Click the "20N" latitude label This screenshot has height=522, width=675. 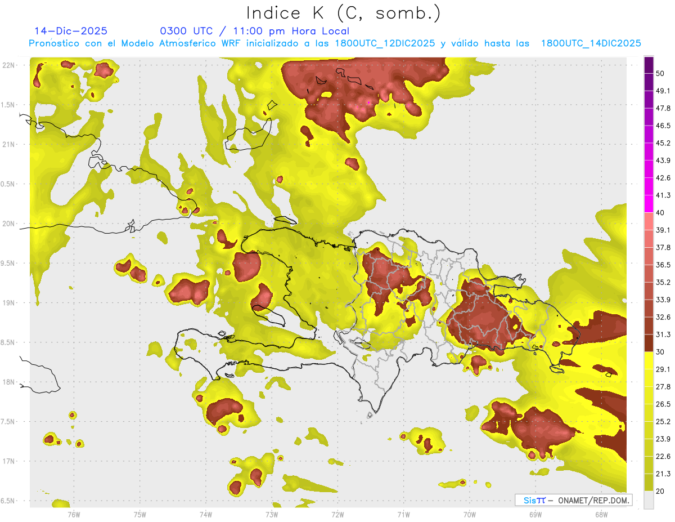click(x=10, y=224)
